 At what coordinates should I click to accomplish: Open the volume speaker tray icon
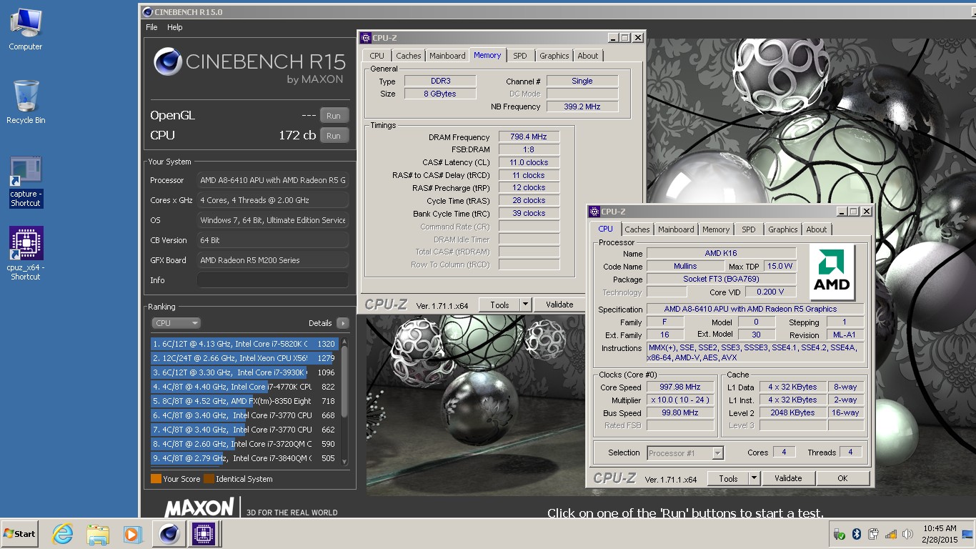908,534
